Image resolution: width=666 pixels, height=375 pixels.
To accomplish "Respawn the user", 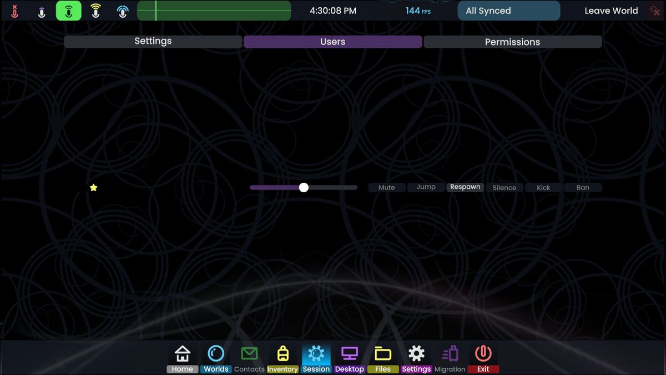I will (x=465, y=187).
